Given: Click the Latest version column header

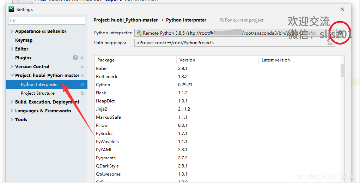Looking at the screenshot, I should [300, 60].
